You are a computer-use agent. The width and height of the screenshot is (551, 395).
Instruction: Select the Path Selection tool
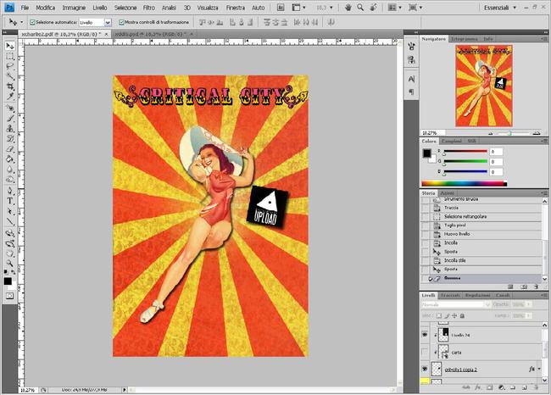pyautogui.click(x=9, y=211)
